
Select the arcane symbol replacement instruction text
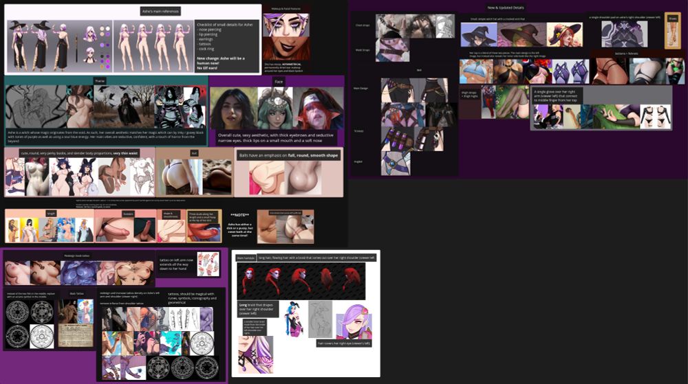click(x=30, y=295)
